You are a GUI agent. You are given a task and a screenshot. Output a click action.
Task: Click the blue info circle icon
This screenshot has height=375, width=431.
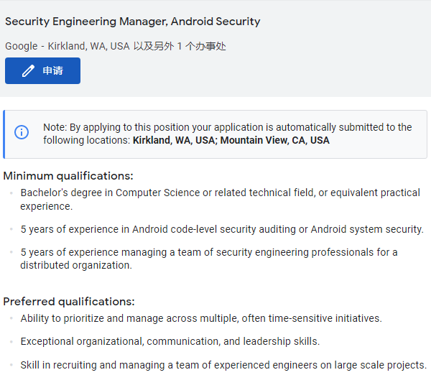tap(22, 132)
